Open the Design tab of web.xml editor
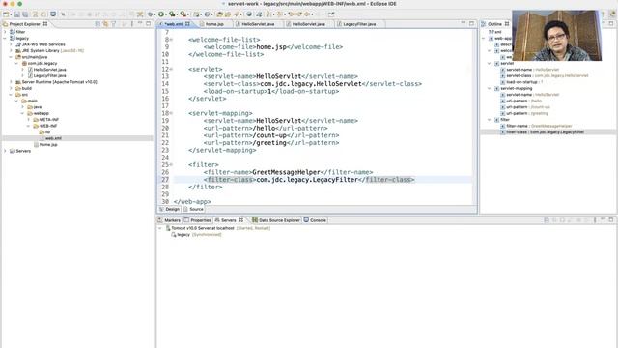Viewport: 618px width, 348px height. [170, 209]
